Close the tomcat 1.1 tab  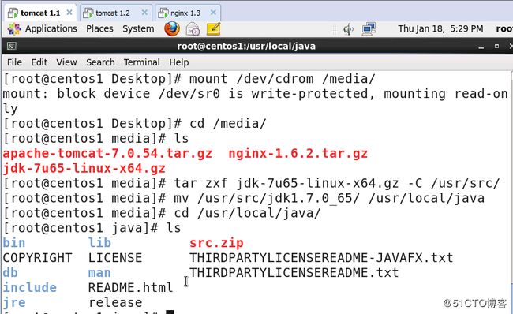69,13
